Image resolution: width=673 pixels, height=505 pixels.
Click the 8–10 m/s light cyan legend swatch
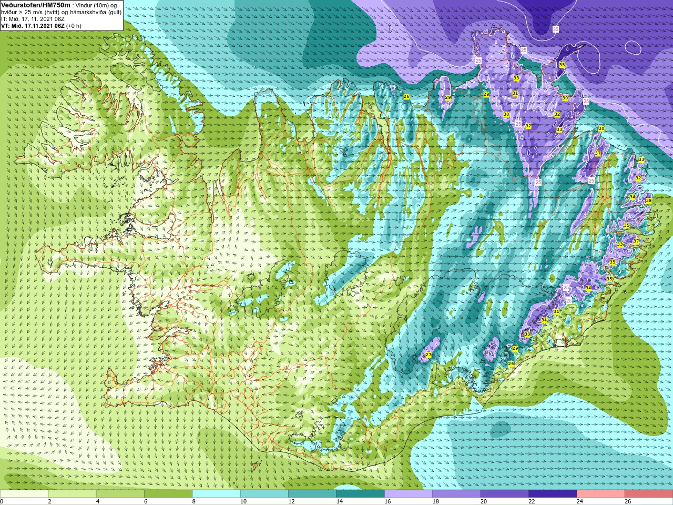216,494
